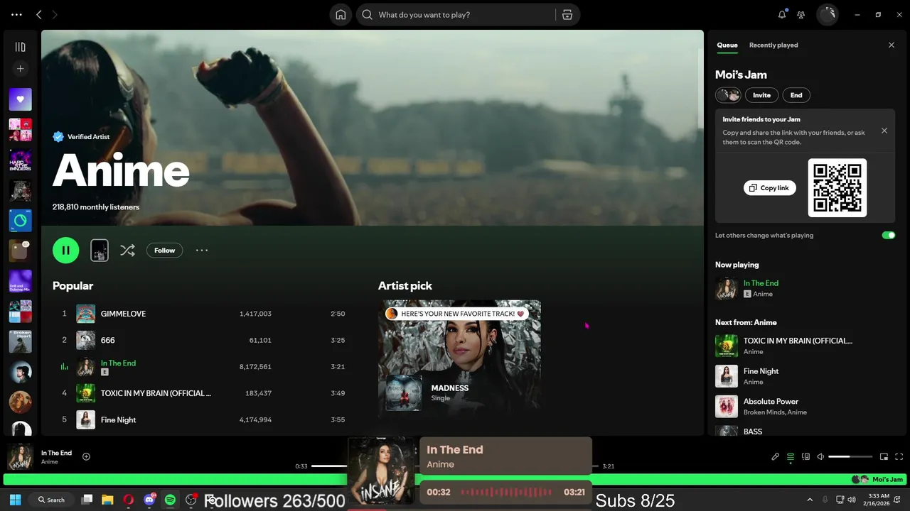Open Windows Start menu
Image resolution: width=910 pixels, height=511 pixels.
click(15, 500)
